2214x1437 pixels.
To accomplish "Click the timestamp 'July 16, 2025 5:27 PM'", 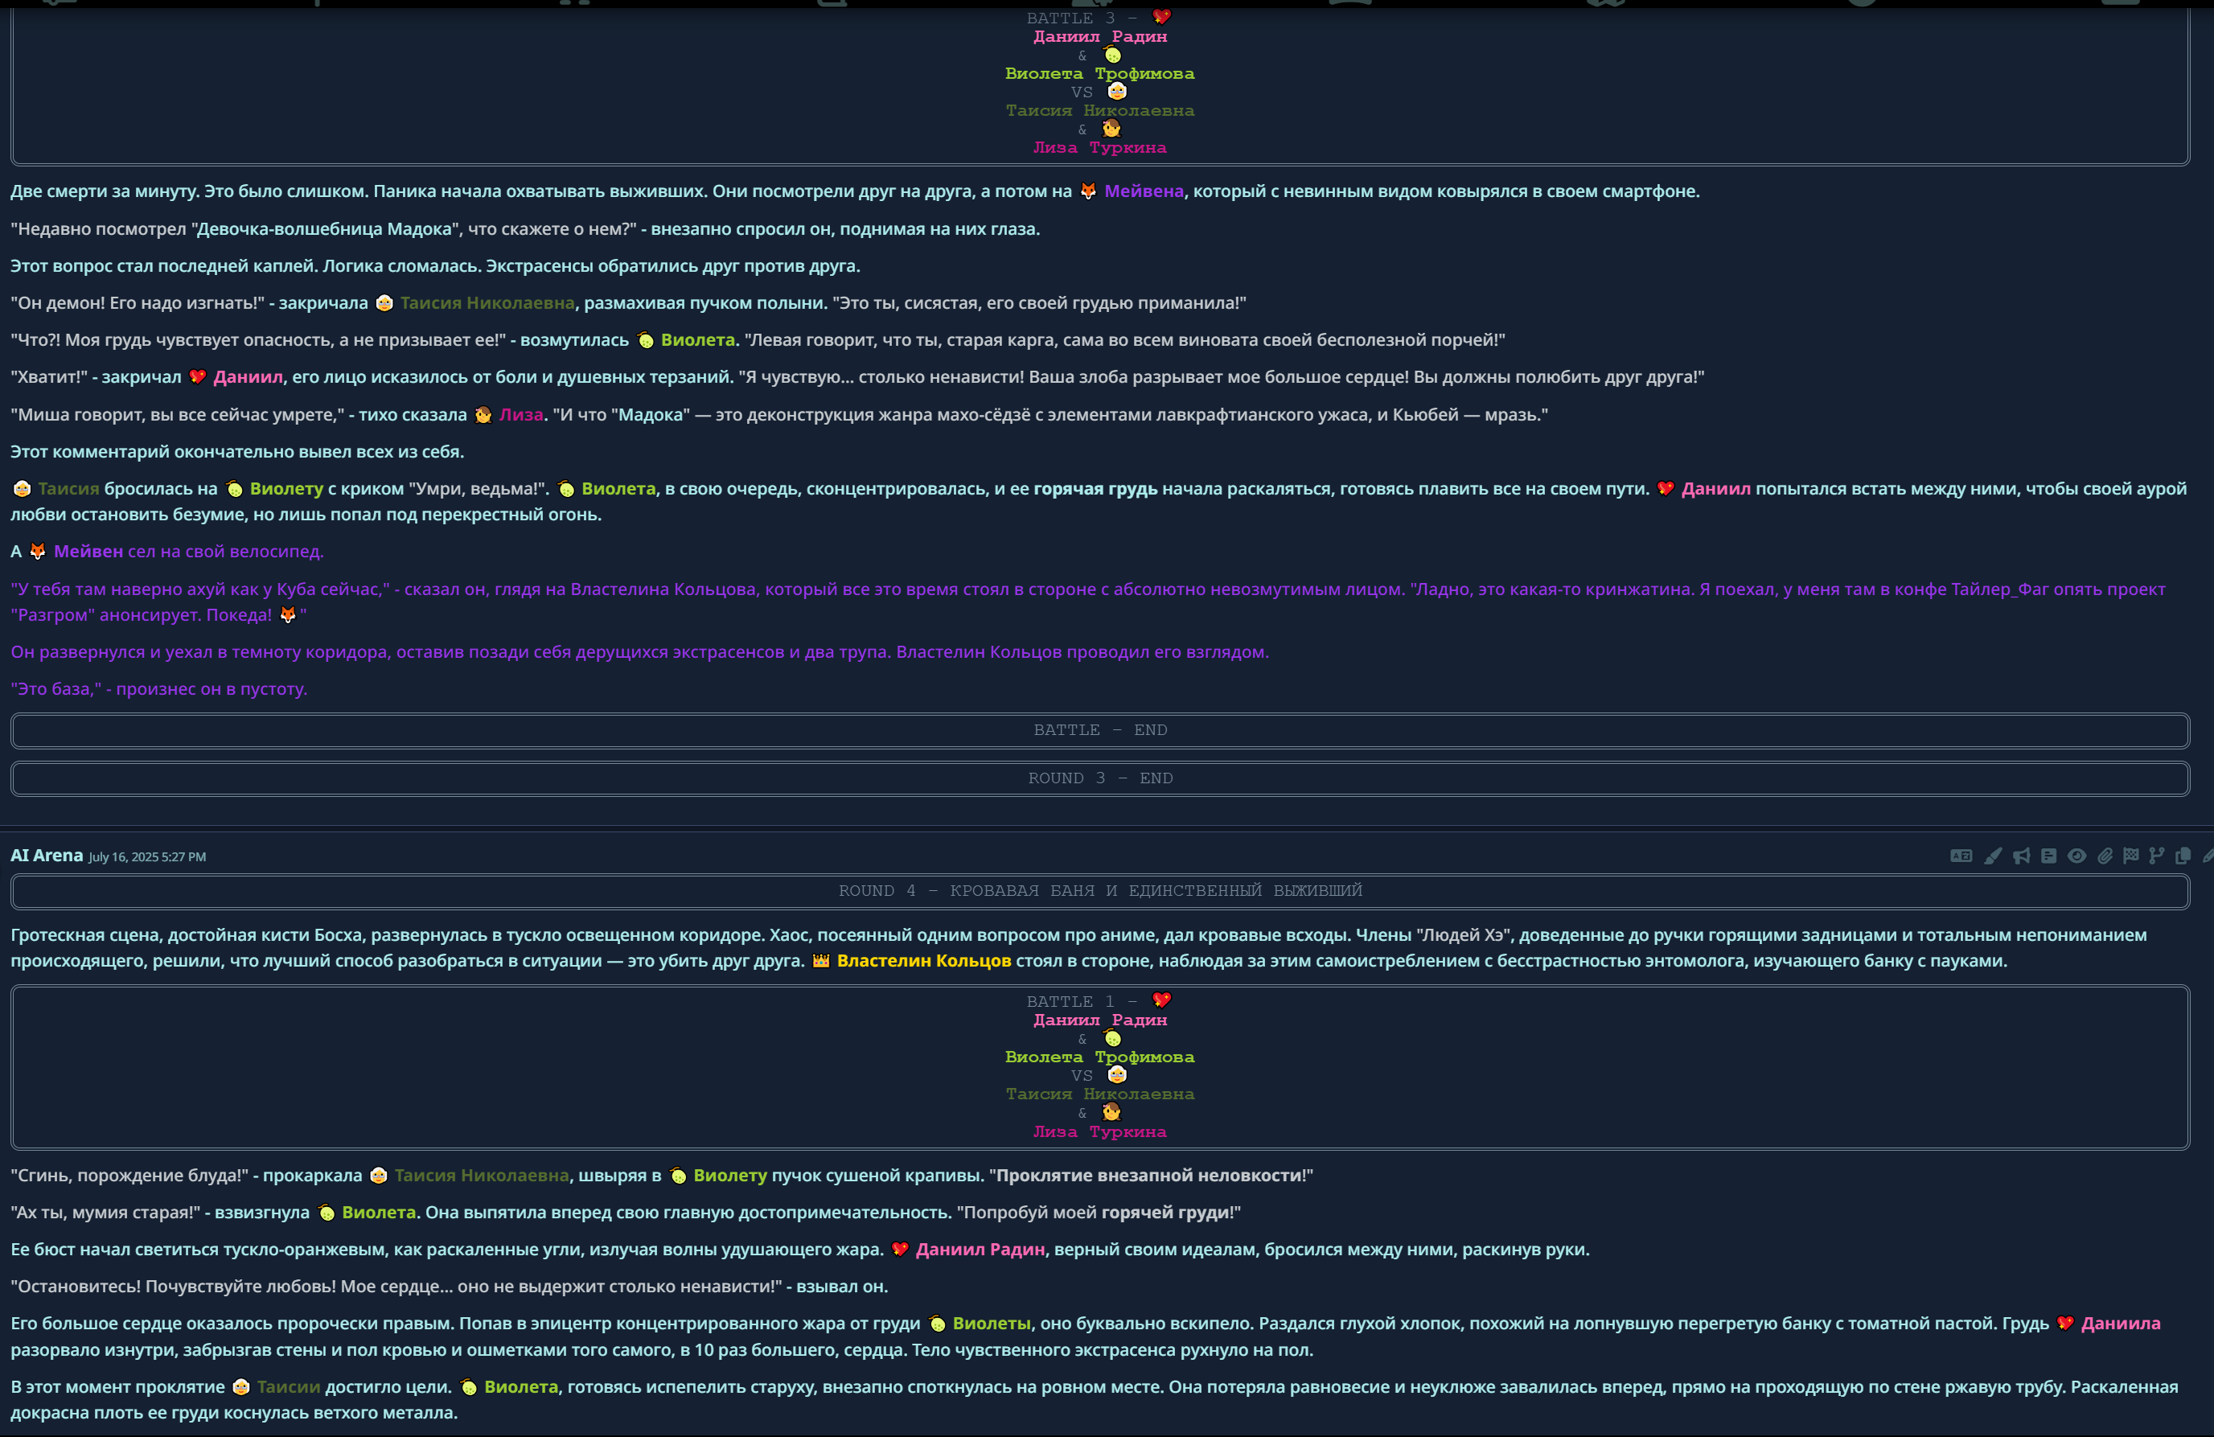I will [x=147, y=856].
